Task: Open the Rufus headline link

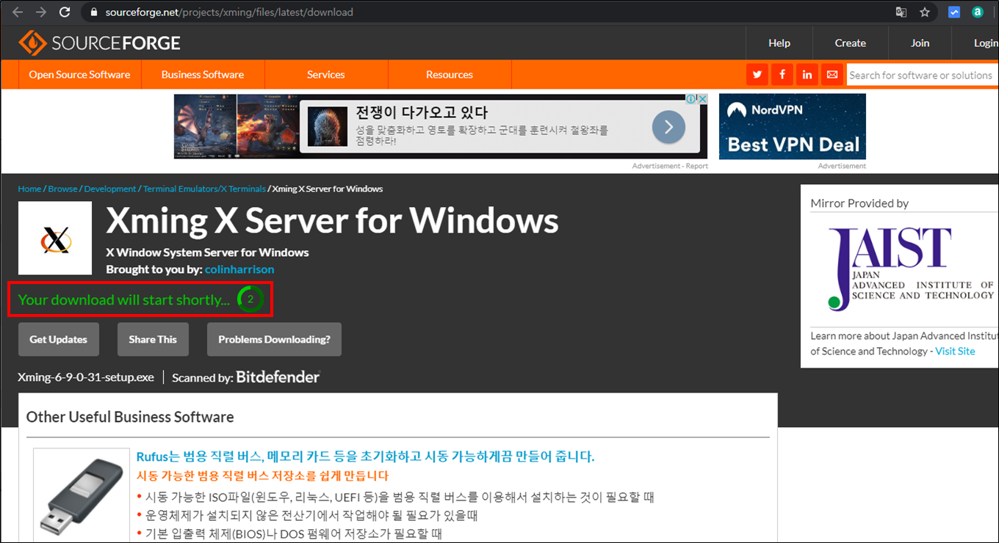Action: [x=365, y=456]
